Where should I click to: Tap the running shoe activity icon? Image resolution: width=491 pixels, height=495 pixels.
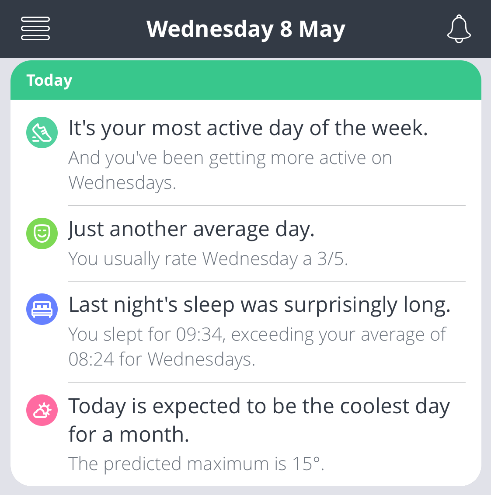point(42,132)
